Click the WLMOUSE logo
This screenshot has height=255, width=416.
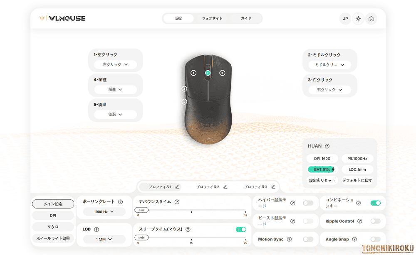[x=62, y=18]
